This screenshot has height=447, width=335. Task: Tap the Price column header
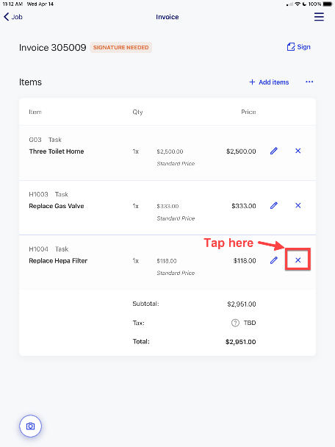(x=248, y=112)
